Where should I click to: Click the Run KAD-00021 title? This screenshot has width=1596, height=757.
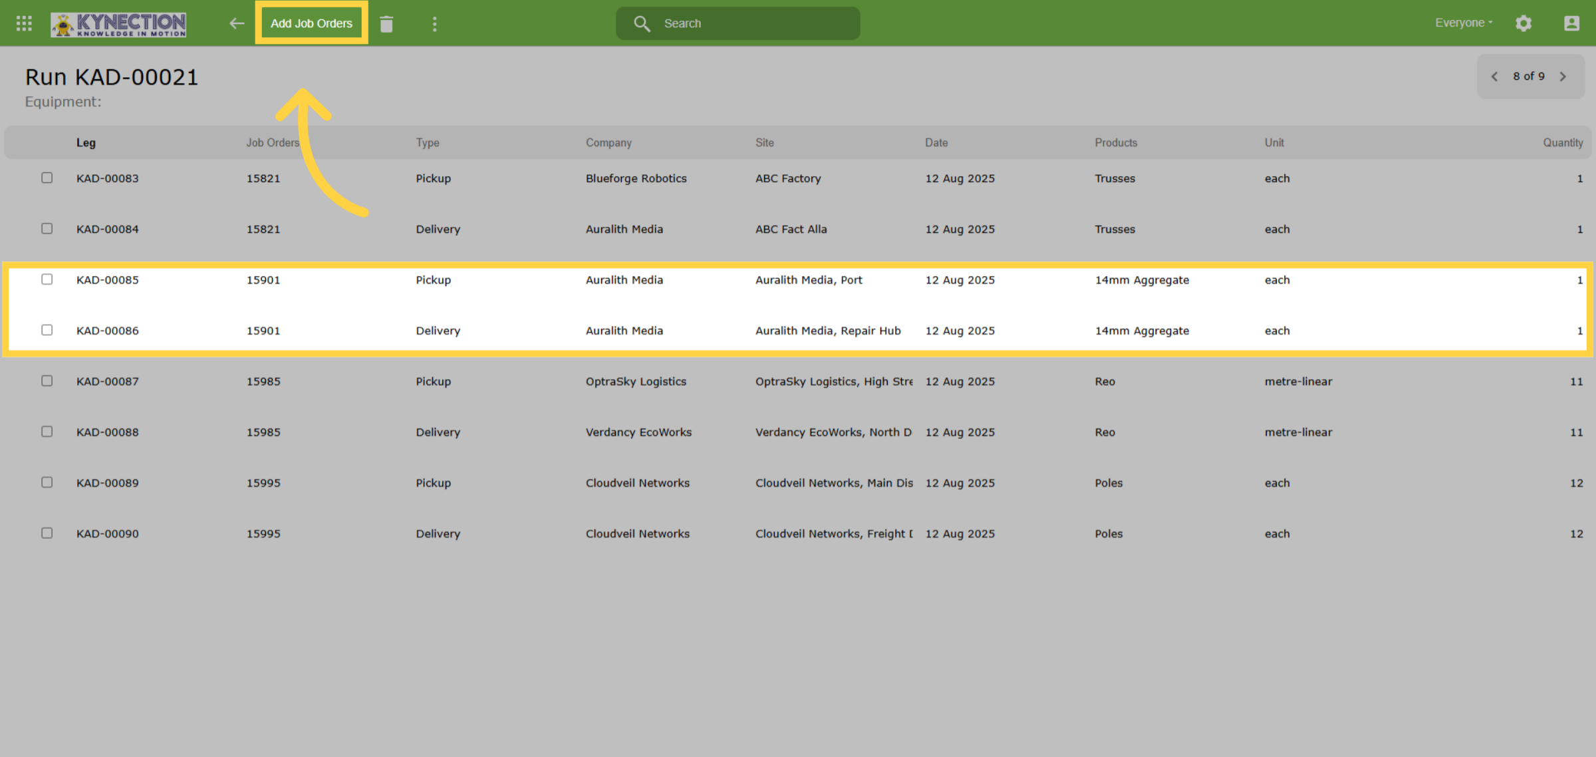pos(112,77)
